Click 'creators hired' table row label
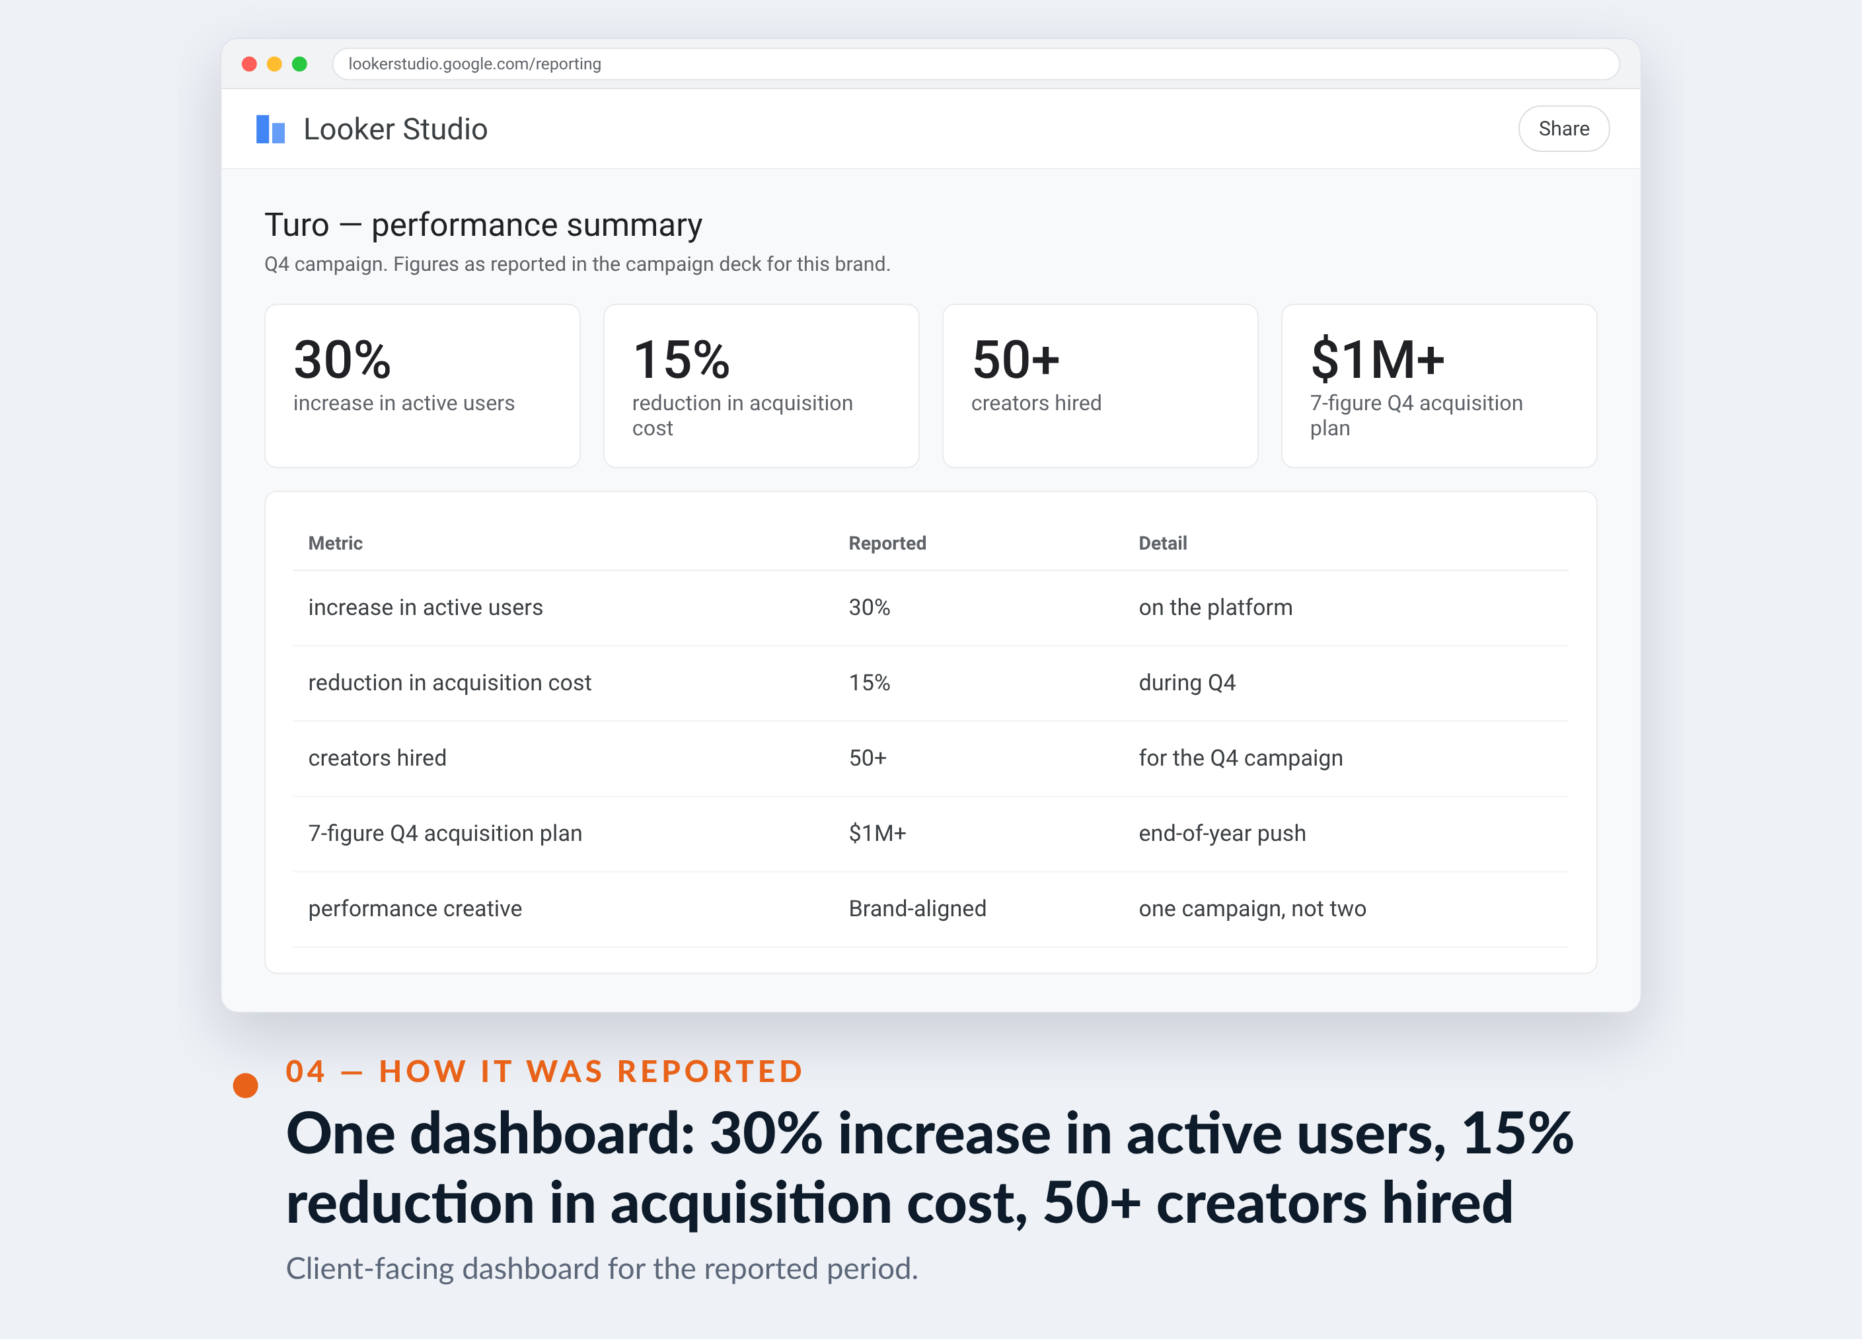Image resolution: width=1862 pixels, height=1339 pixels. pyautogui.click(x=377, y=758)
